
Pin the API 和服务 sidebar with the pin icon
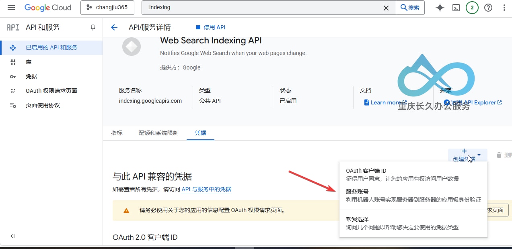93,27
